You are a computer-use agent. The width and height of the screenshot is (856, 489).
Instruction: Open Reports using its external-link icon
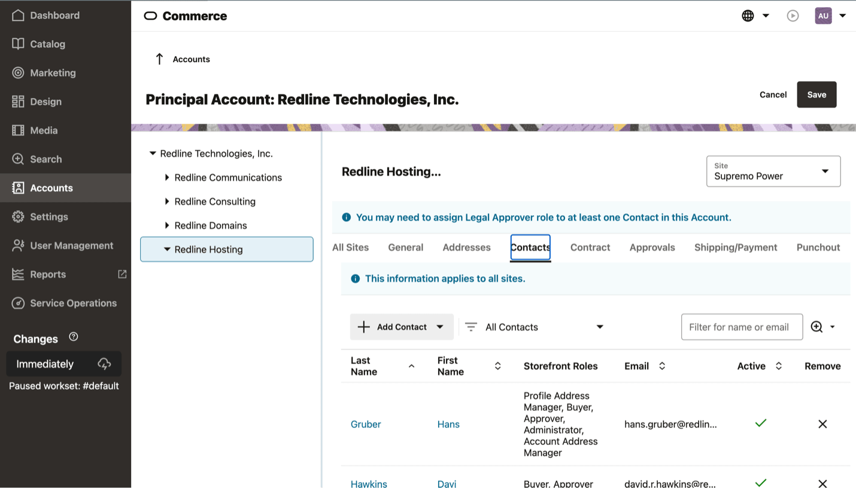coord(122,274)
